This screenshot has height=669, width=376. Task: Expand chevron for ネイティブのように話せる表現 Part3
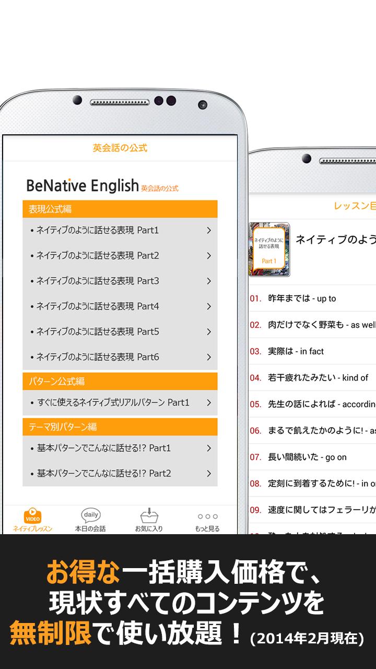[209, 281]
